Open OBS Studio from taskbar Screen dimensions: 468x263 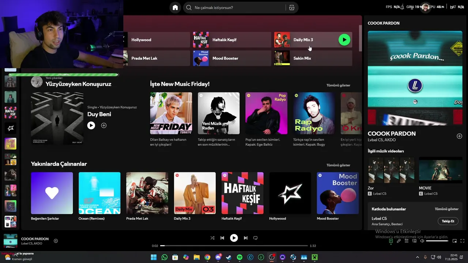(272, 257)
